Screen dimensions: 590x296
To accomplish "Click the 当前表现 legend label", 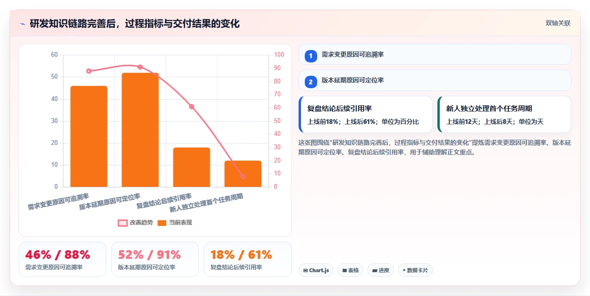I will pyautogui.click(x=180, y=223).
